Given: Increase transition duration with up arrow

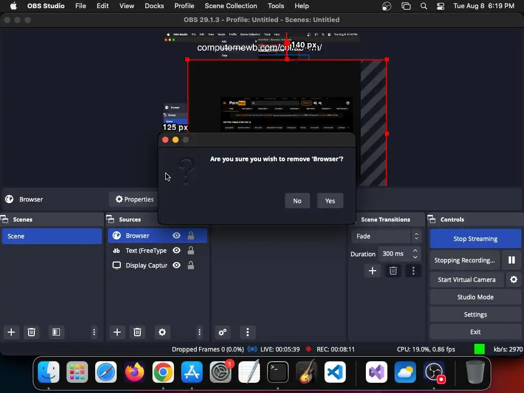Looking at the screenshot, I should (415, 250).
